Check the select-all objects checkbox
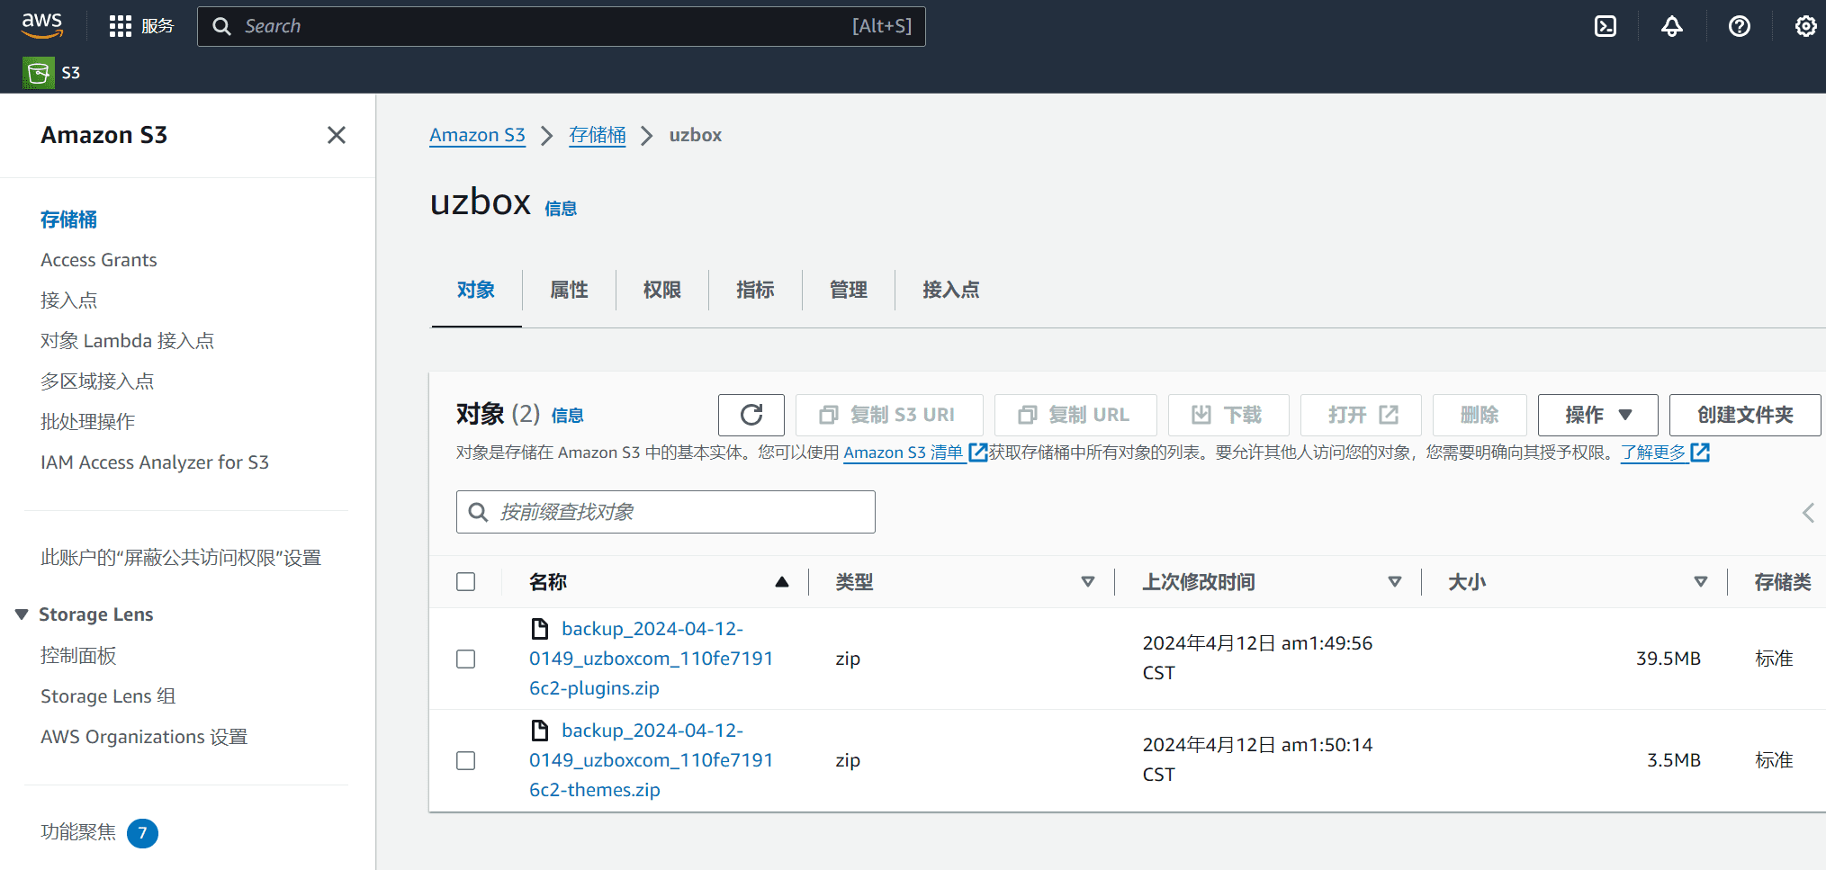 [465, 581]
